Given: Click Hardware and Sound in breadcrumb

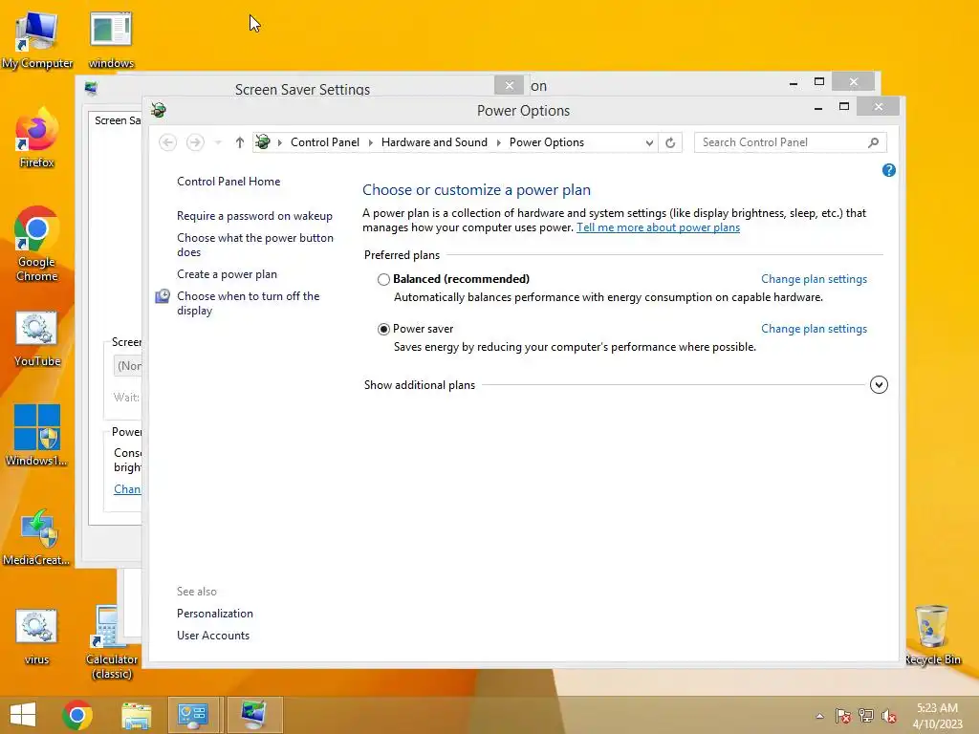Looking at the screenshot, I should point(434,142).
